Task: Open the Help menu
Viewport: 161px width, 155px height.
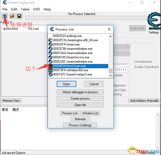Action: click(47, 9)
